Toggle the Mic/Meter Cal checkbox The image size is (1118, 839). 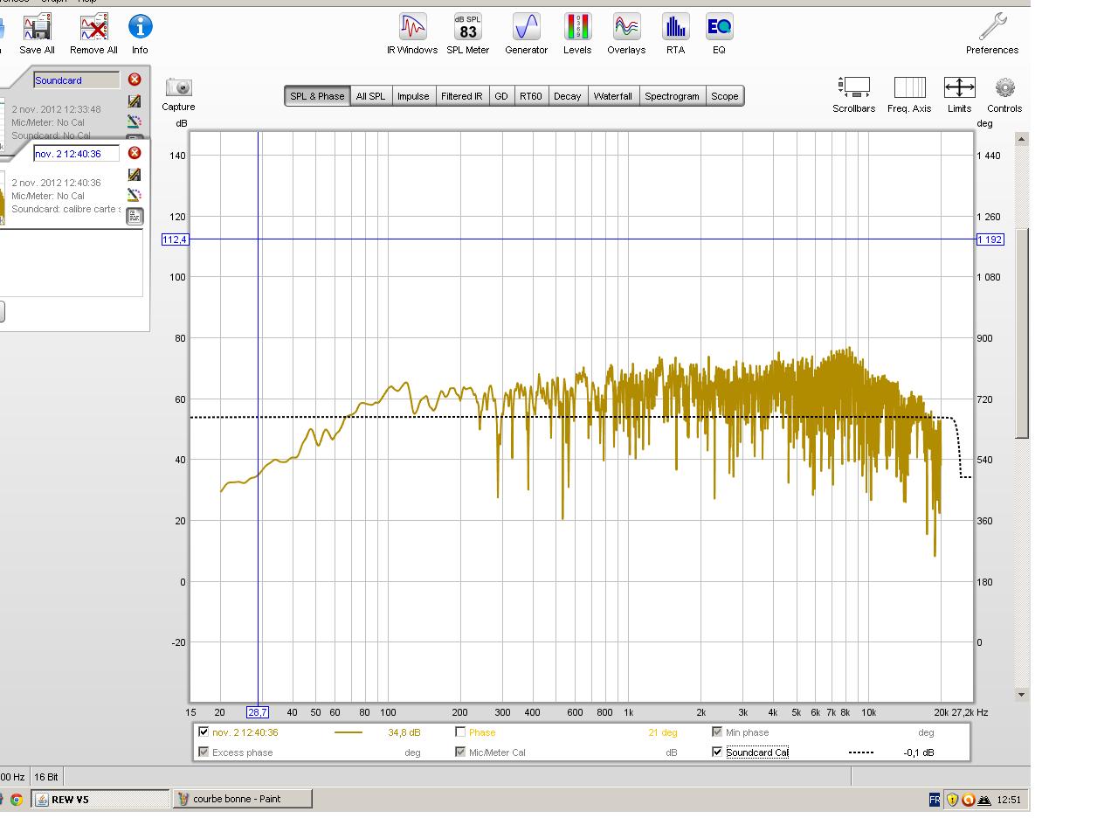(x=460, y=752)
